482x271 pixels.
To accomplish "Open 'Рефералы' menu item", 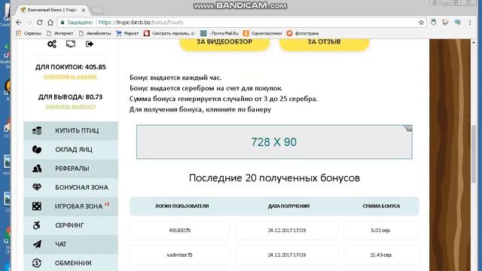I will (x=71, y=169).
